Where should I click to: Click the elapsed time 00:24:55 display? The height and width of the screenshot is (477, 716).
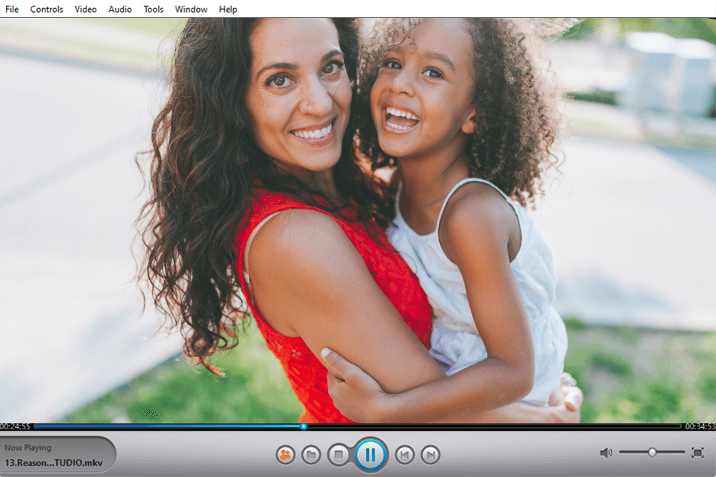pos(15,427)
